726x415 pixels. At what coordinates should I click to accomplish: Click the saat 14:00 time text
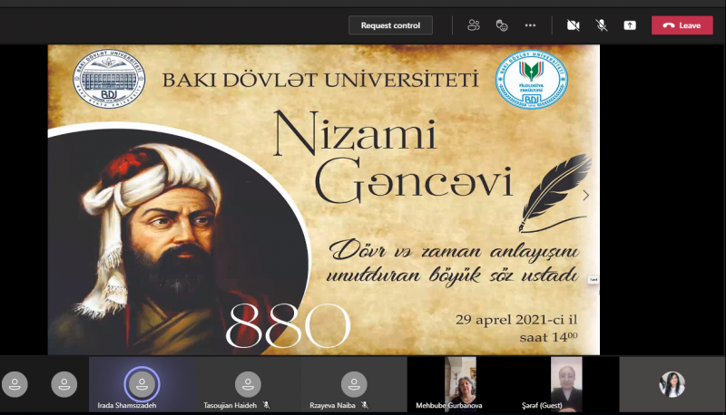pos(549,337)
